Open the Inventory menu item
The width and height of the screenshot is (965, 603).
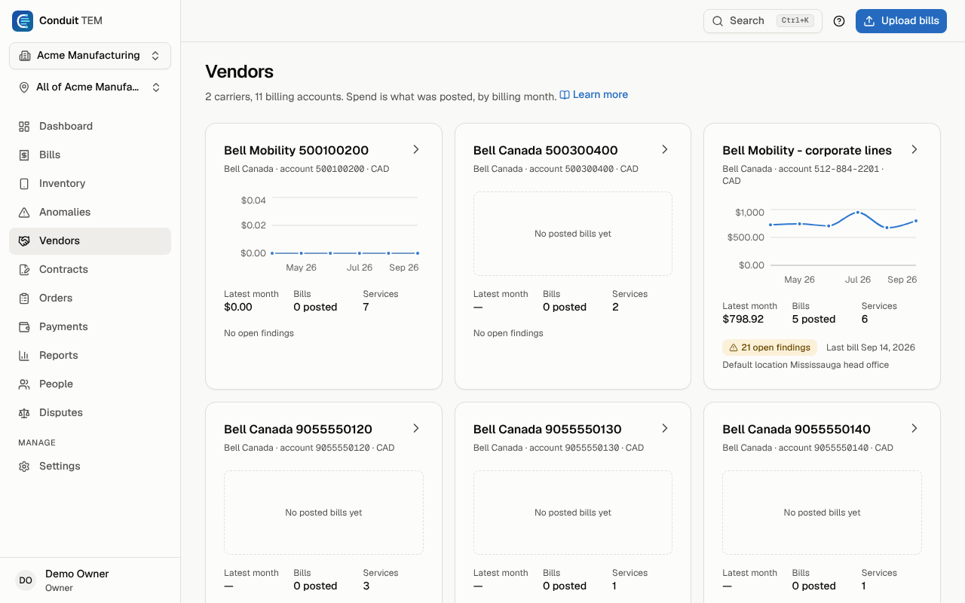90,184
